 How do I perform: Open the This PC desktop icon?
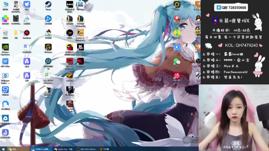pyautogui.click(x=5, y=5)
